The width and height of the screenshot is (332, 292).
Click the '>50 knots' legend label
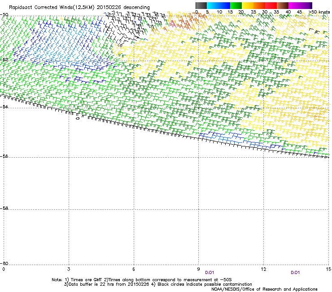click(x=319, y=12)
